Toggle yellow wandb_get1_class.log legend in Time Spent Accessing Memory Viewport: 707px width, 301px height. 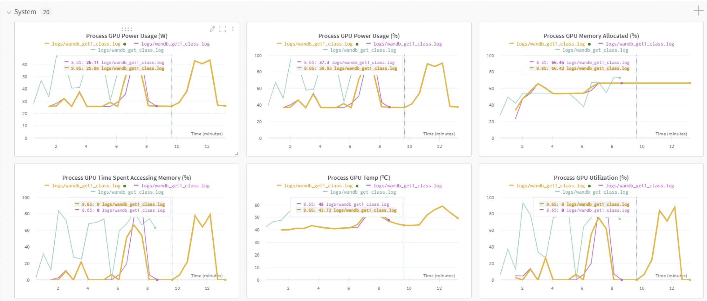pos(83,186)
